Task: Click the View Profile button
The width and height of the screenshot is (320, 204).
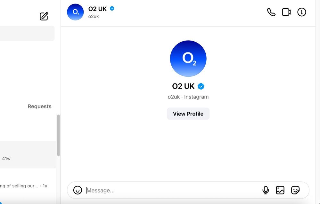Action: [188, 114]
